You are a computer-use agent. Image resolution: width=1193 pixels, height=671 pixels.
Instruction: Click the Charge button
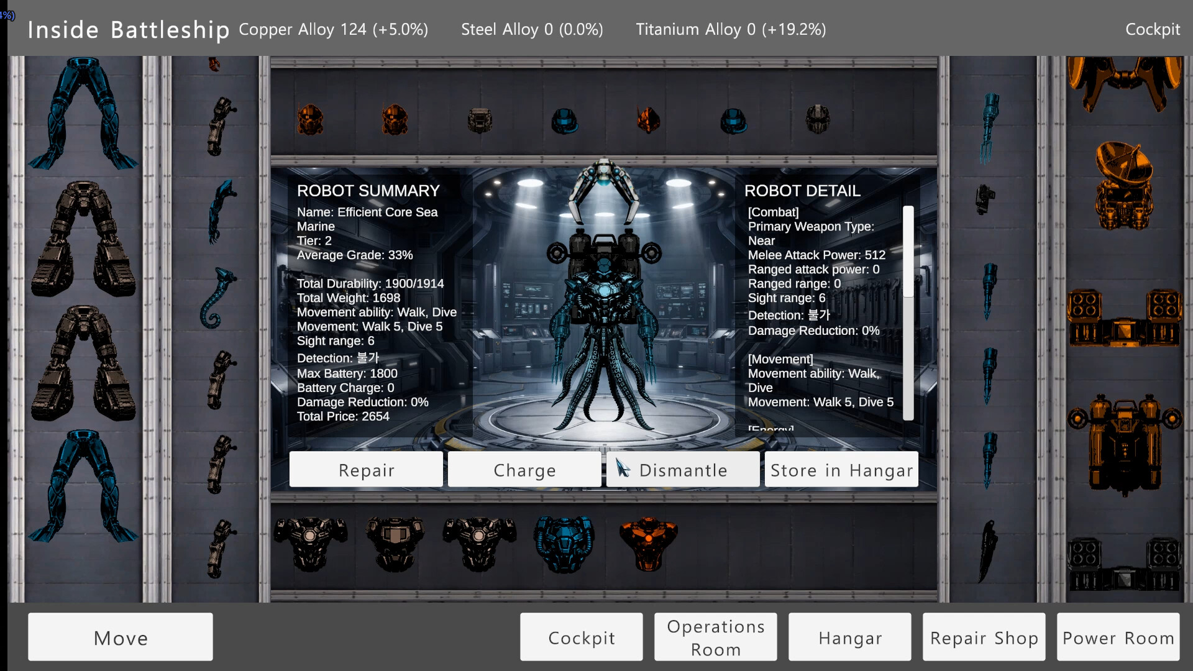[x=524, y=470]
